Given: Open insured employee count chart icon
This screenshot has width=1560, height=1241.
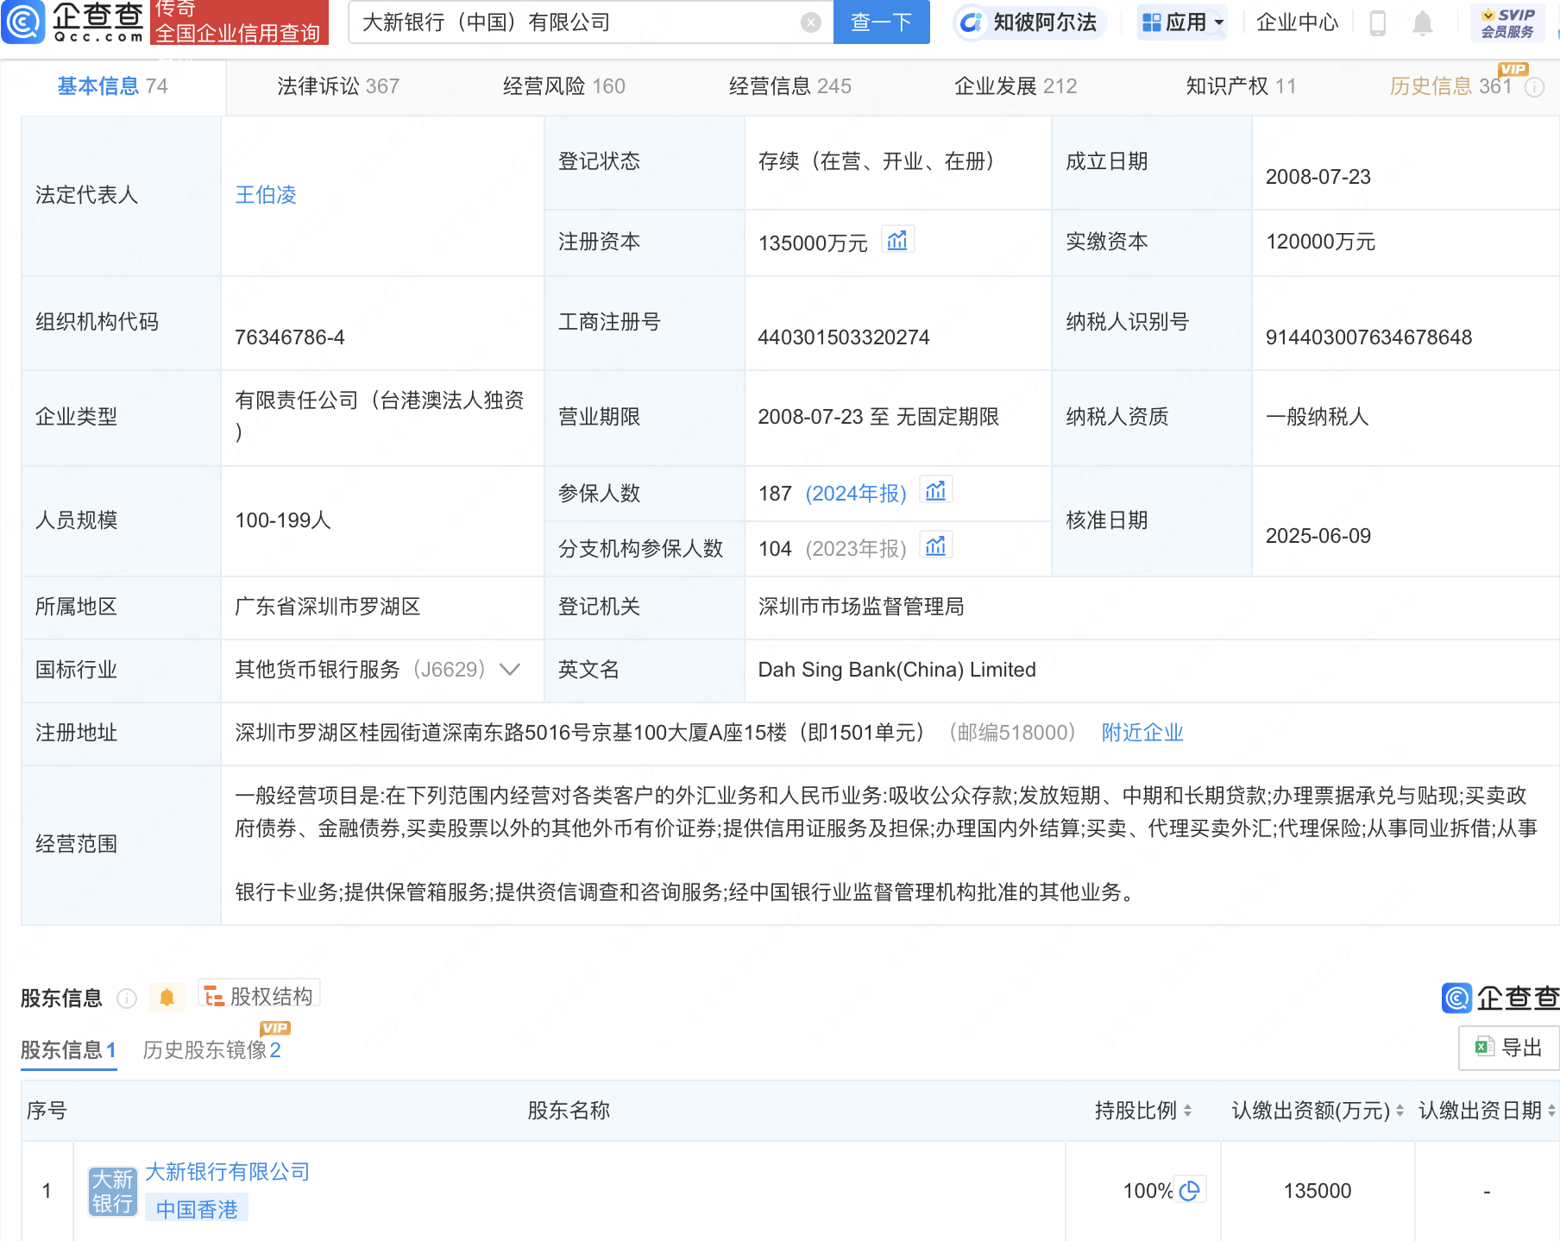Looking at the screenshot, I should [935, 492].
